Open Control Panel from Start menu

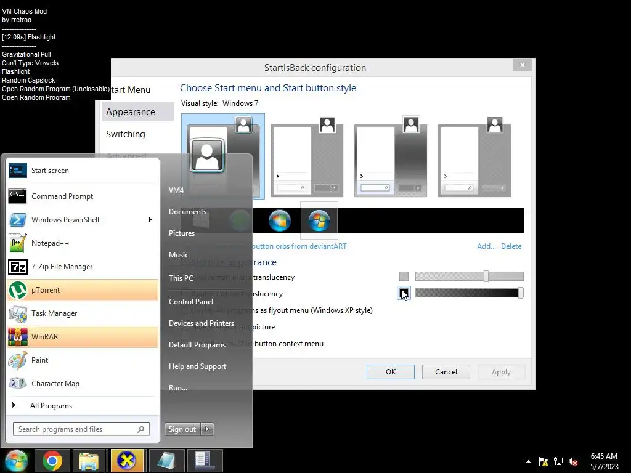tap(191, 302)
